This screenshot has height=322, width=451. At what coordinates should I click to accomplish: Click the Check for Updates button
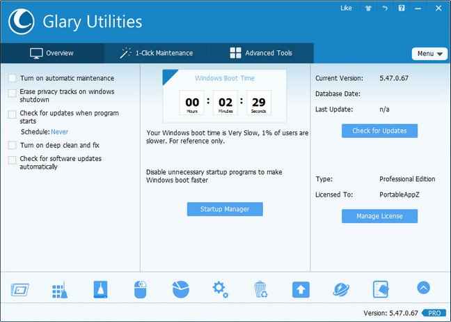pyautogui.click(x=379, y=130)
